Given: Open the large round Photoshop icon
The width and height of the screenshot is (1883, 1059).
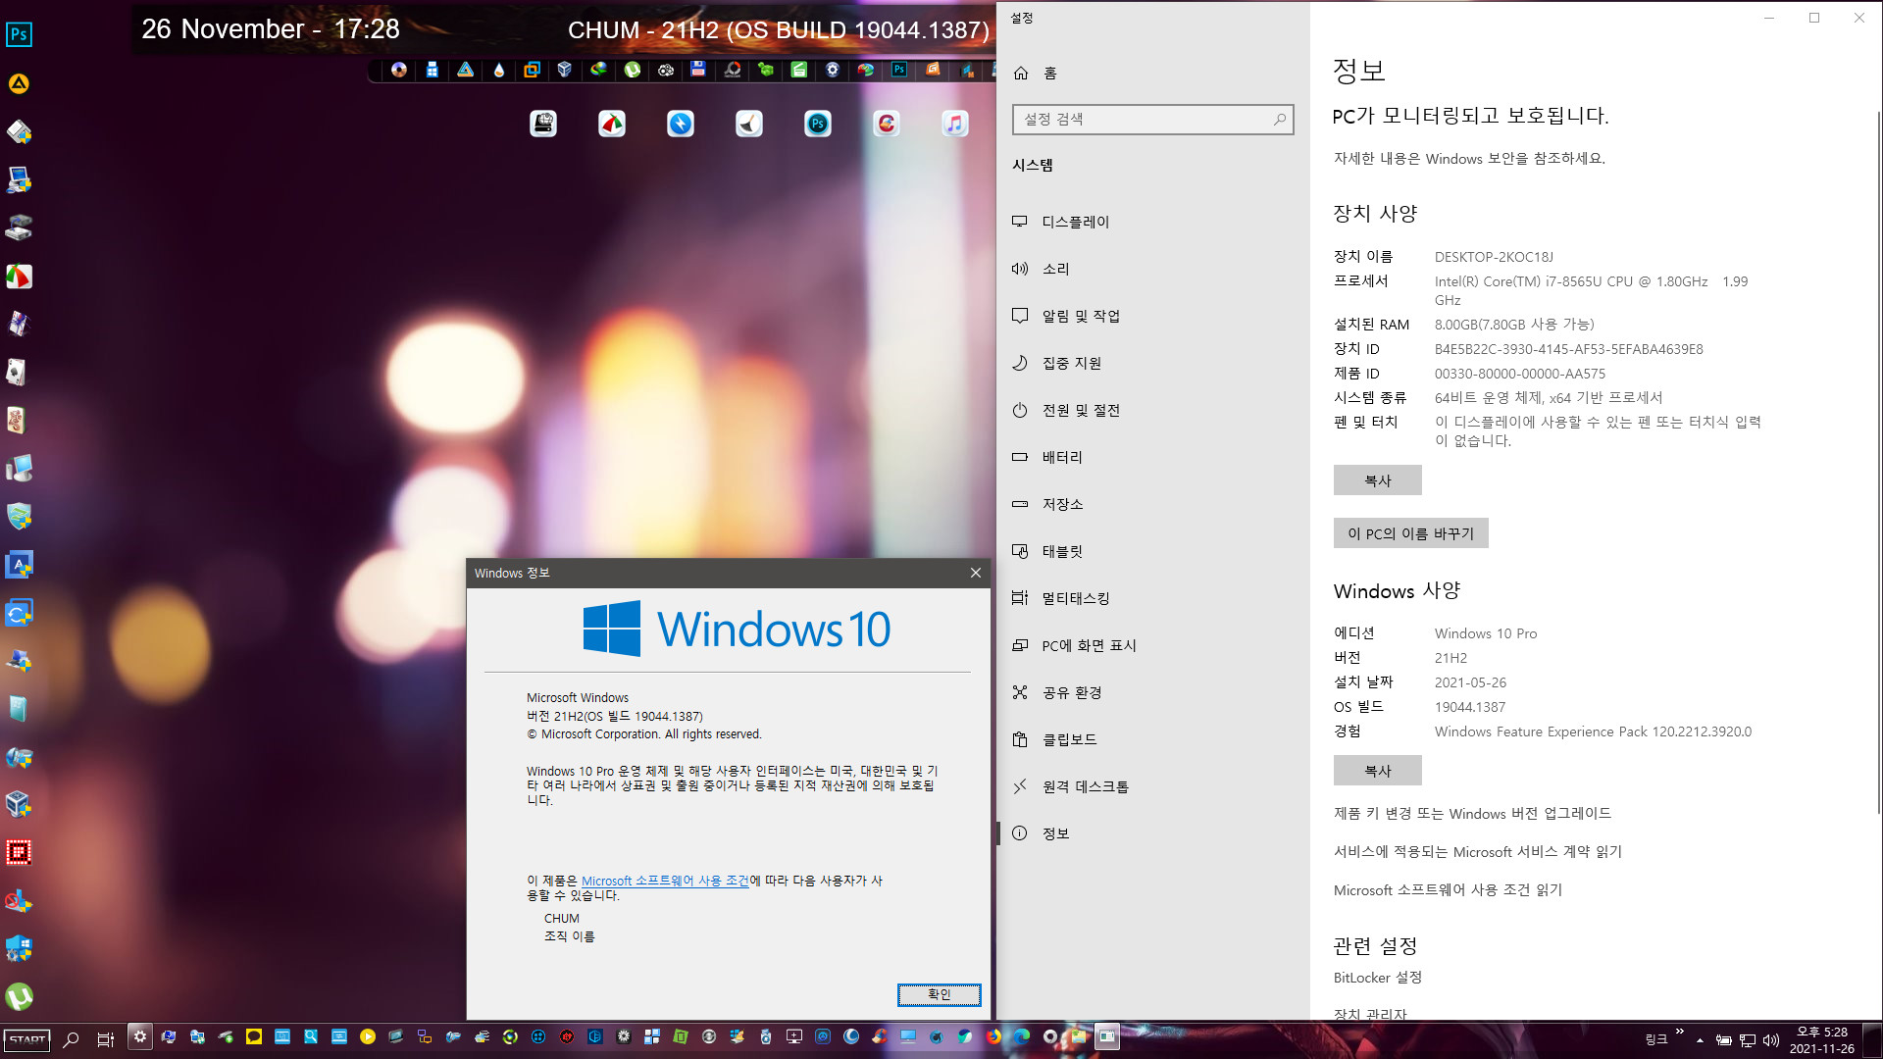Looking at the screenshot, I should (x=818, y=124).
